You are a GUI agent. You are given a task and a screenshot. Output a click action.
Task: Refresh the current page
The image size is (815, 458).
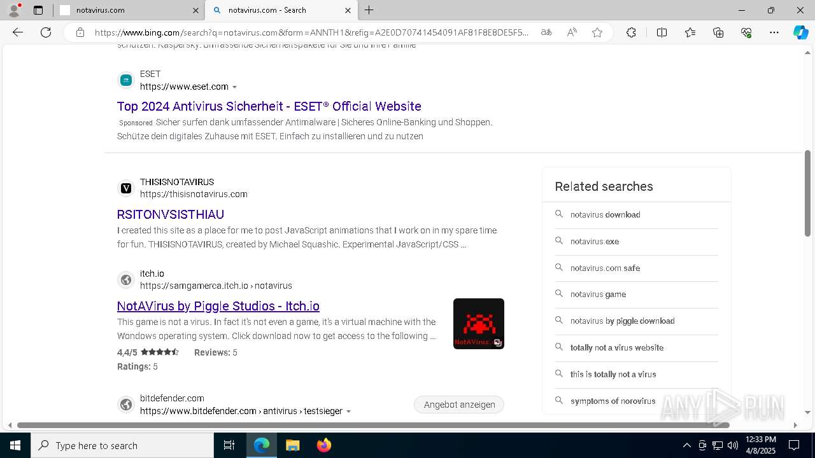click(46, 32)
